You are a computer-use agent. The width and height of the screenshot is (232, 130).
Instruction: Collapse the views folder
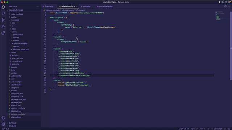click(x=14, y=32)
